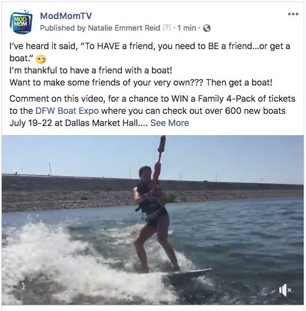The image size is (306, 311).
Task: Click the globe public audience icon
Action: click(207, 28)
